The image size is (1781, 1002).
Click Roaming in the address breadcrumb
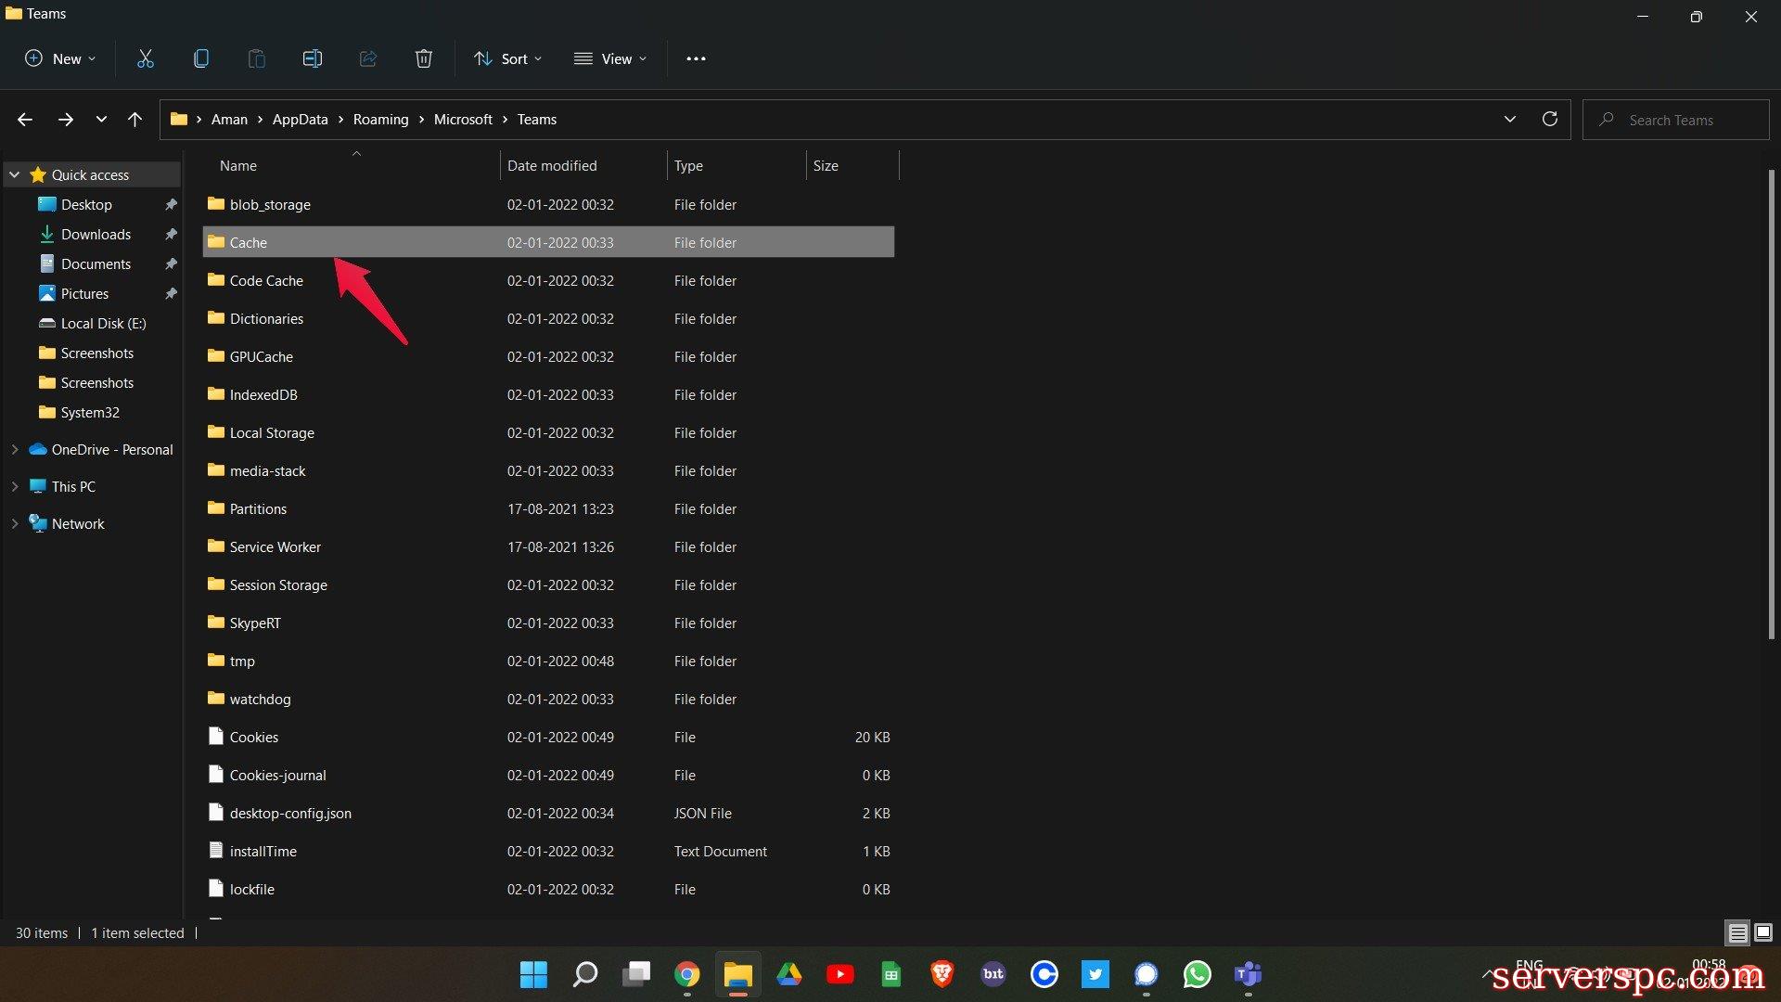point(380,120)
